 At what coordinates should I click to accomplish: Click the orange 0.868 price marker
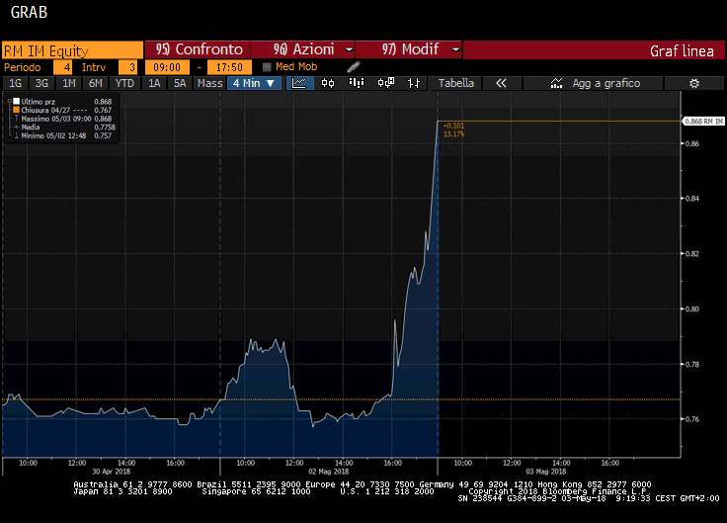coord(702,121)
